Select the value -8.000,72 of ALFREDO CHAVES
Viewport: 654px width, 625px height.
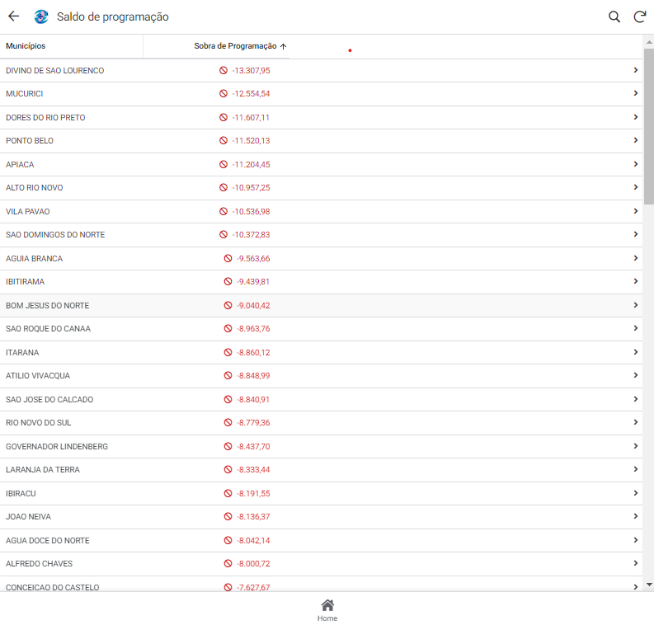253,564
